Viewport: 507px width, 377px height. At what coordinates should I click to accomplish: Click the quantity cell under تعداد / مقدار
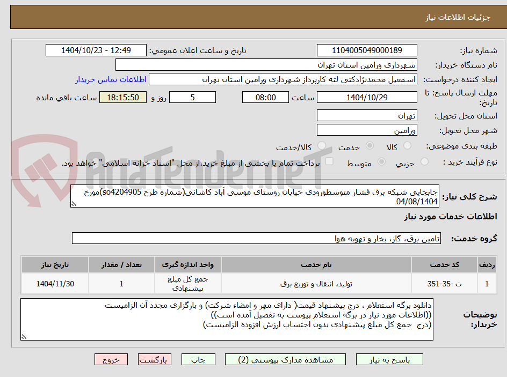click(121, 284)
